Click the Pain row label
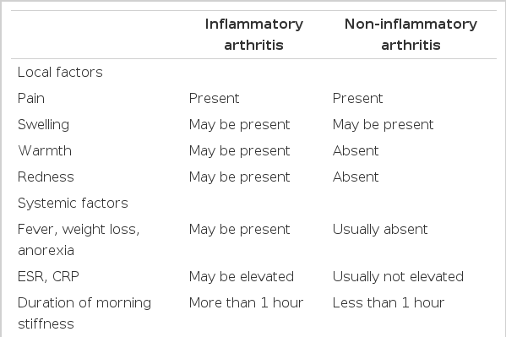506x337 pixels. pyautogui.click(x=31, y=98)
